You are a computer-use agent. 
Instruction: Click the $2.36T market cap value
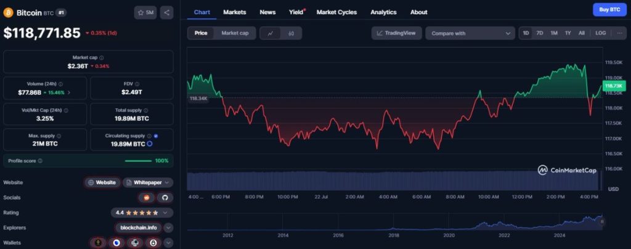pyautogui.click(x=78, y=66)
